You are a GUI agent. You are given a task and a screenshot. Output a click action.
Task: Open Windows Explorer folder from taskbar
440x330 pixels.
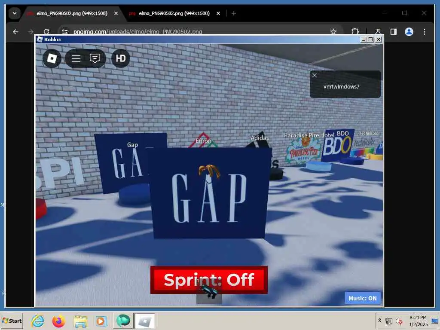(x=80, y=321)
